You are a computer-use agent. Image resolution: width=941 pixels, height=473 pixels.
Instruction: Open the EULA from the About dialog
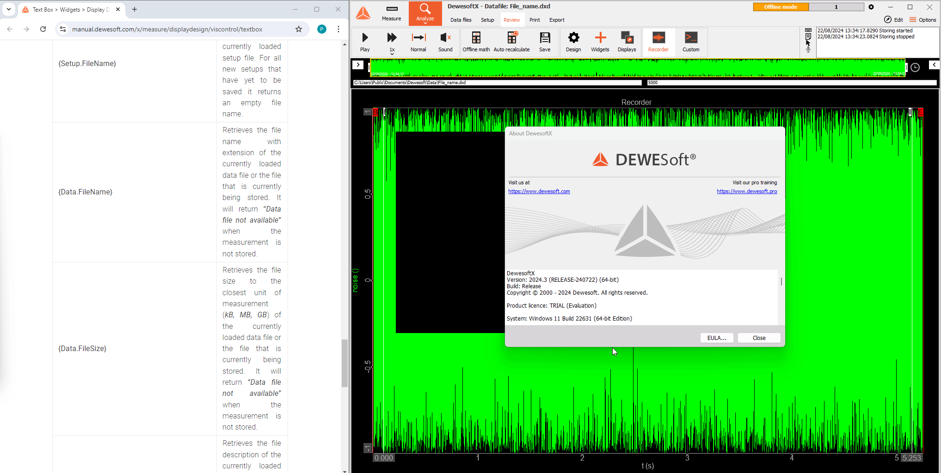click(717, 338)
